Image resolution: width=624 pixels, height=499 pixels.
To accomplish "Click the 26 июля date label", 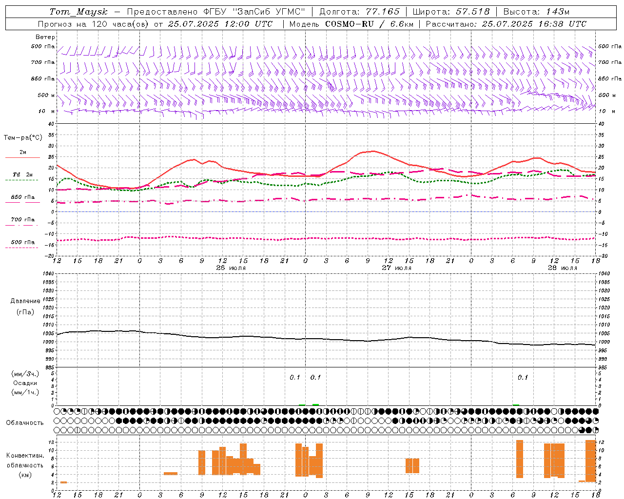I will pos(231,268).
